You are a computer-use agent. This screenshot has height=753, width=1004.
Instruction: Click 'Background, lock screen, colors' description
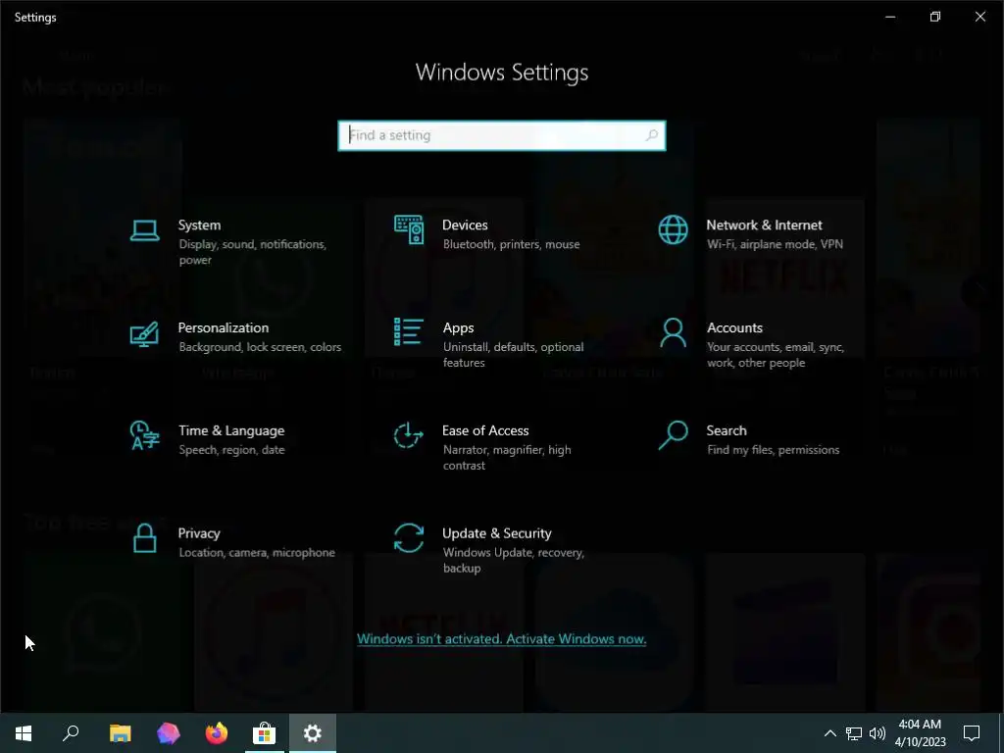260,347
